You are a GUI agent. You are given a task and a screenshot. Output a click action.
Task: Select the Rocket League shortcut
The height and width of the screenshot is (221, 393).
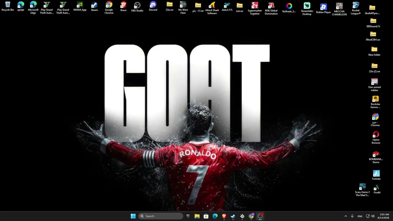coord(356,8)
